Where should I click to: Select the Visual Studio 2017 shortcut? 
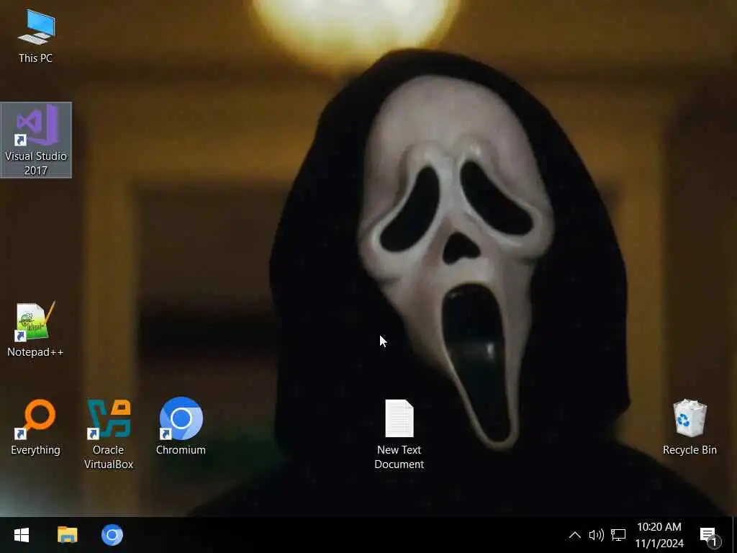pos(36,140)
